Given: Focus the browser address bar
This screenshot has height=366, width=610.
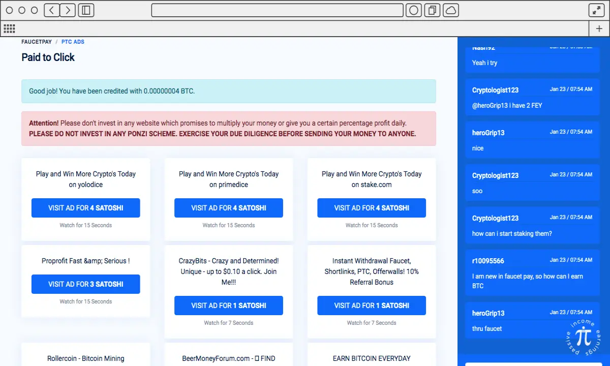Looking at the screenshot, I should [x=278, y=10].
